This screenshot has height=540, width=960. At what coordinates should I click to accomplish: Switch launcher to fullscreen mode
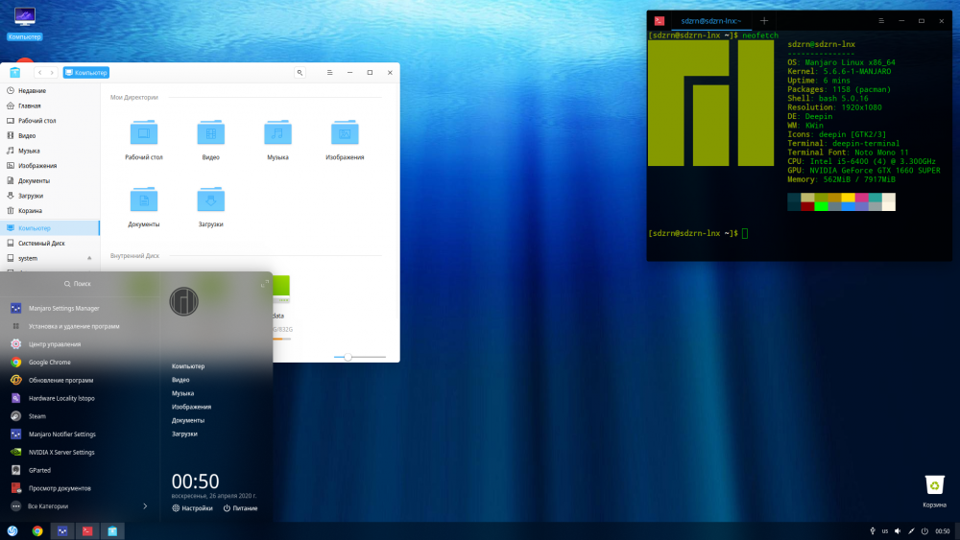pos(263,285)
